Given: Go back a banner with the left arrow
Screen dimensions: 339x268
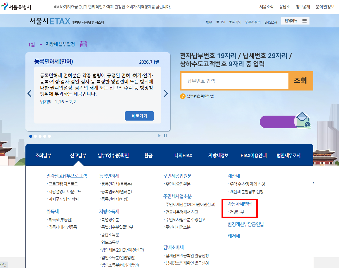Looking at the screenshot, I should point(29,93).
